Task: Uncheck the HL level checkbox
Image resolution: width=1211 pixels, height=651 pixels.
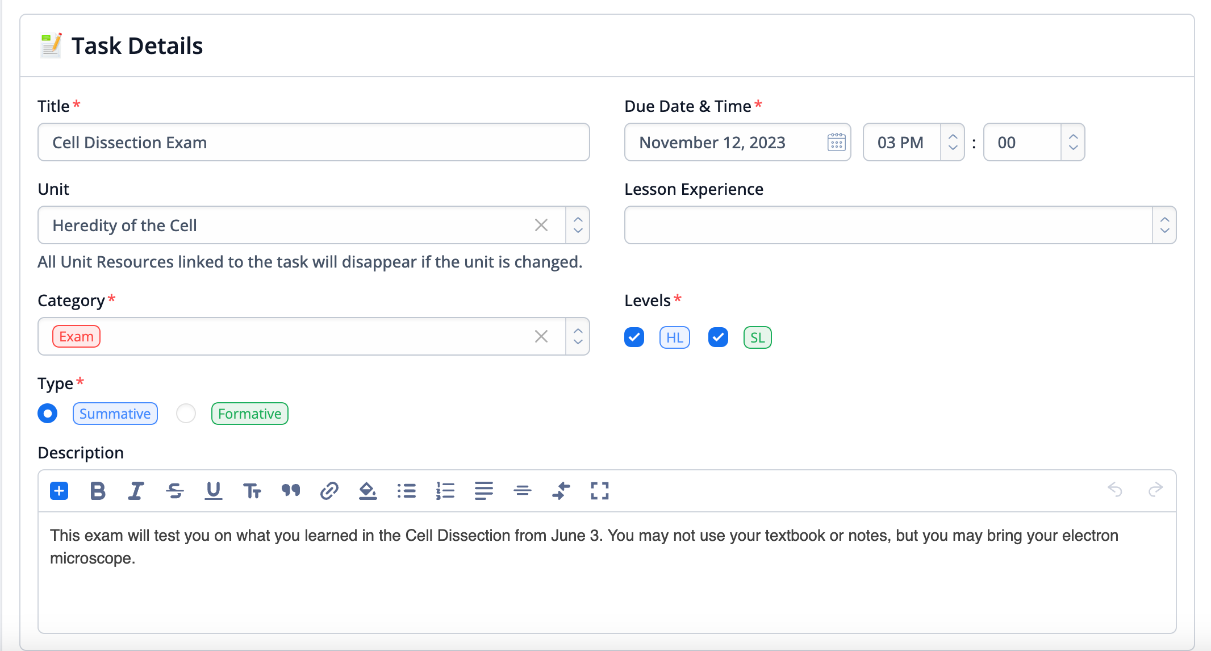Action: click(x=634, y=337)
